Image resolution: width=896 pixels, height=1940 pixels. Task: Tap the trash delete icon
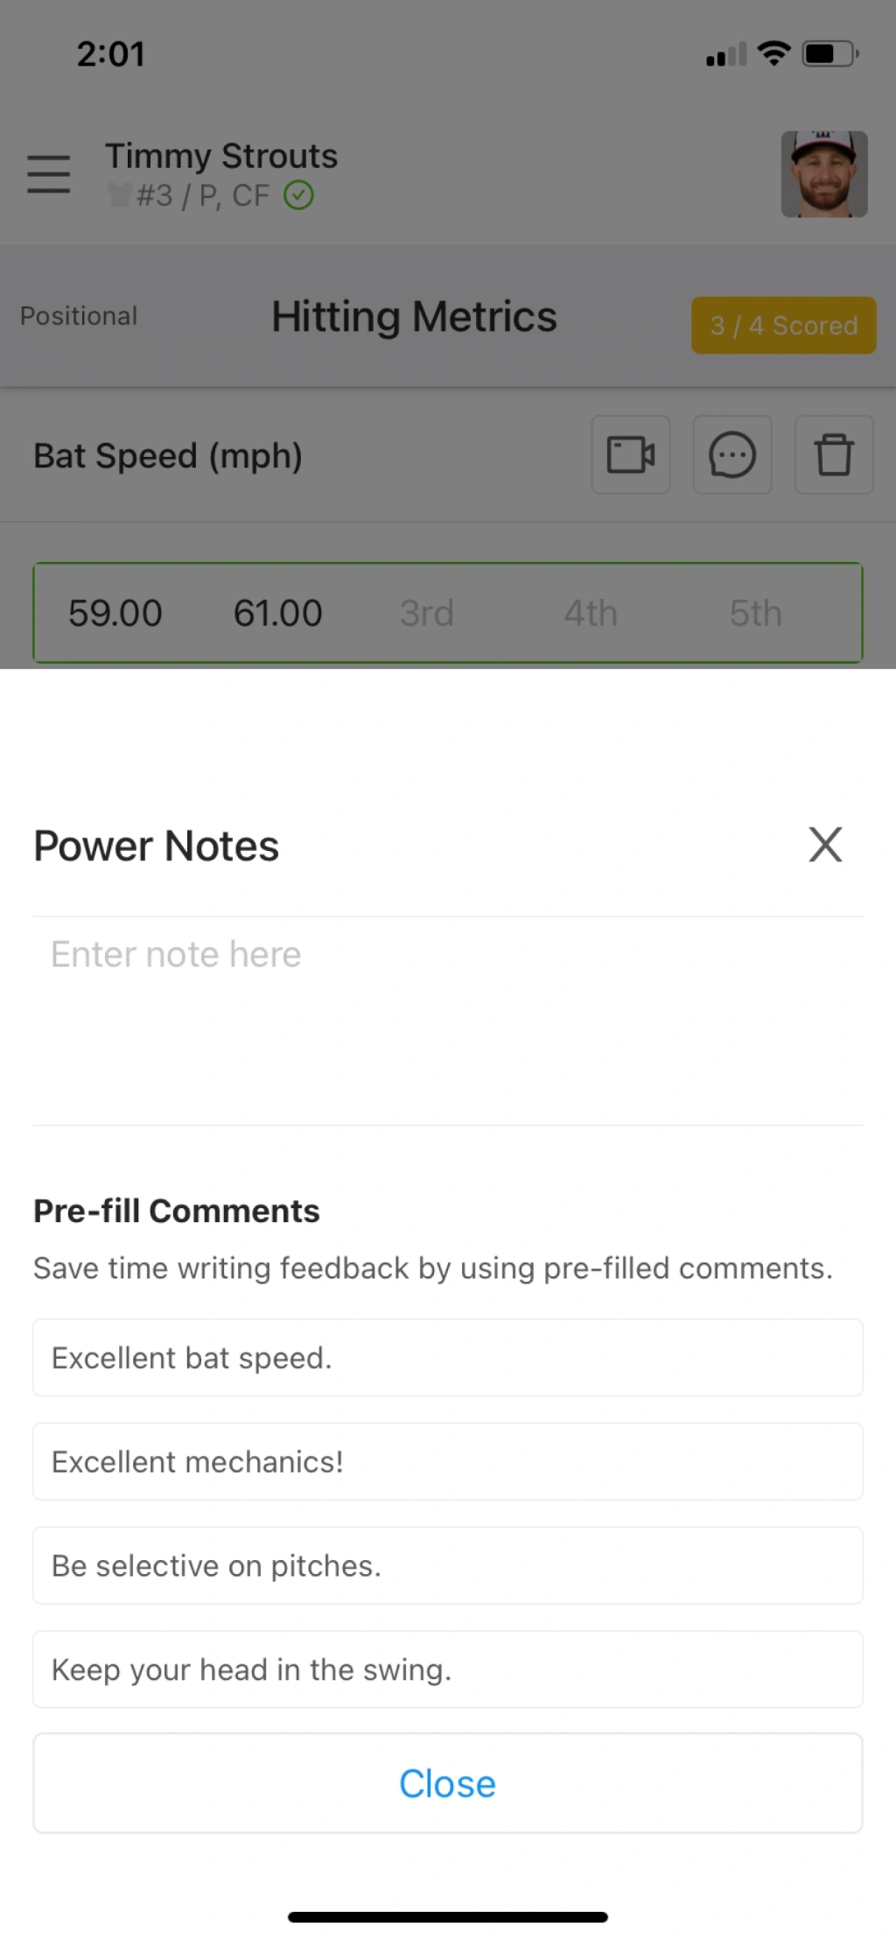pos(833,455)
